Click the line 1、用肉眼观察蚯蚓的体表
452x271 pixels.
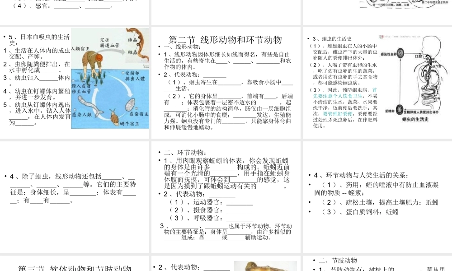pyautogui.click(x=227, y=173)
